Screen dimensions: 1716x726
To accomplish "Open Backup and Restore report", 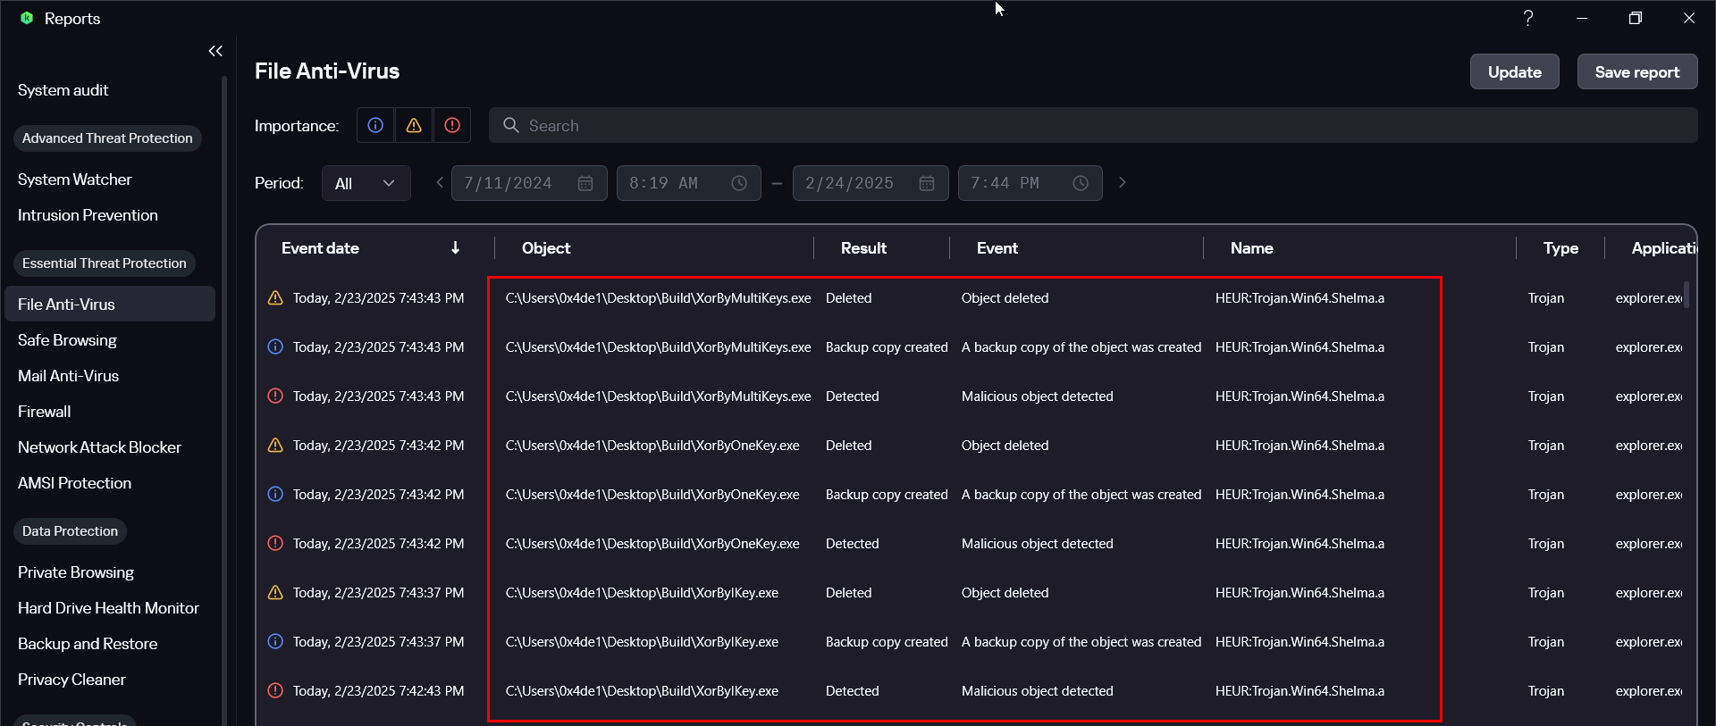I will [88, 644].
